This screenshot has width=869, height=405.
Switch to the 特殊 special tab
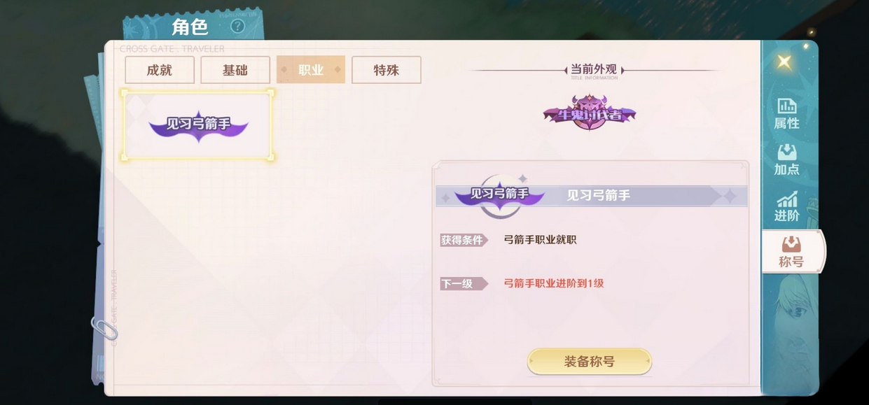387,70
